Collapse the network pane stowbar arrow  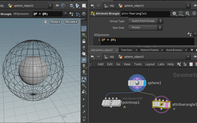90,62
